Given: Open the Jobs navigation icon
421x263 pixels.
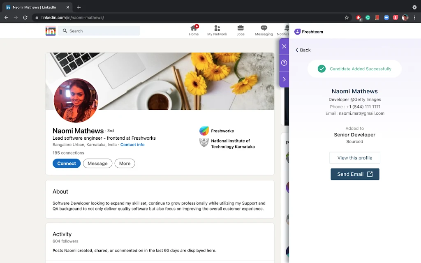Looking at the screenshot, I should tap(240, 30).
